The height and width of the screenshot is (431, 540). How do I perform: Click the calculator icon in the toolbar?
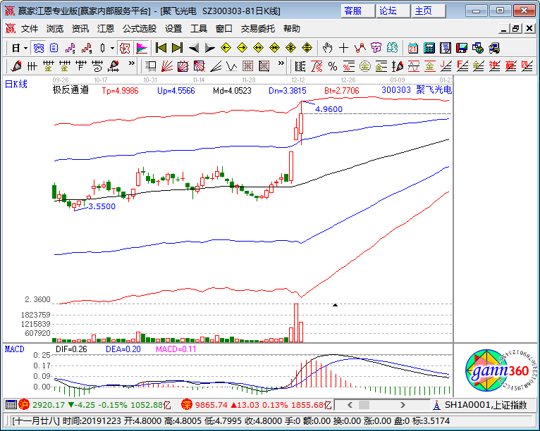pyautogui.click(x=429, y=48)
